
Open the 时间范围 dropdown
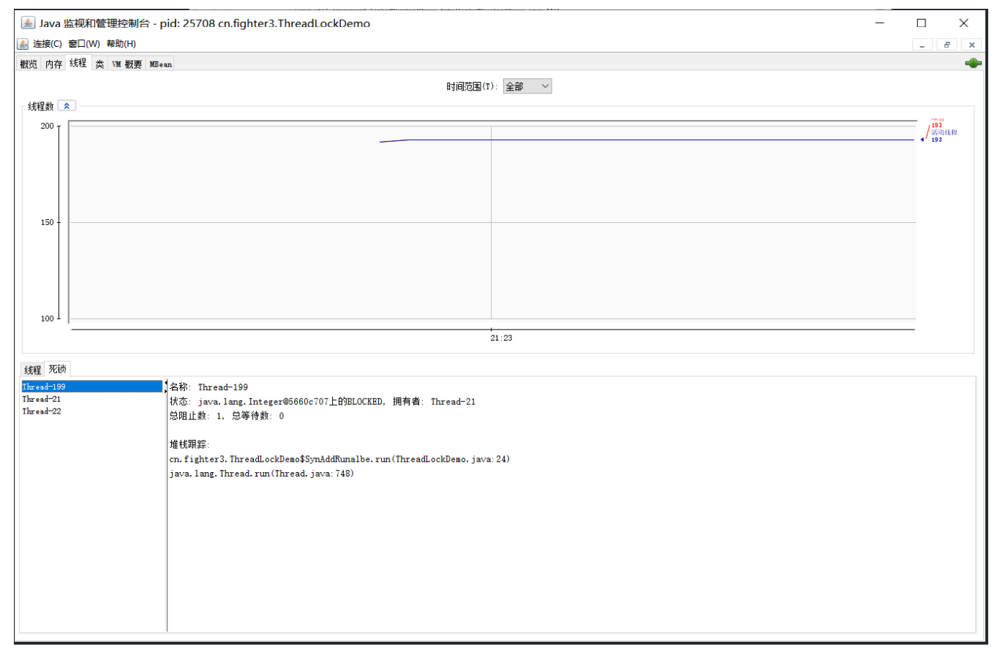pos(527,86)
